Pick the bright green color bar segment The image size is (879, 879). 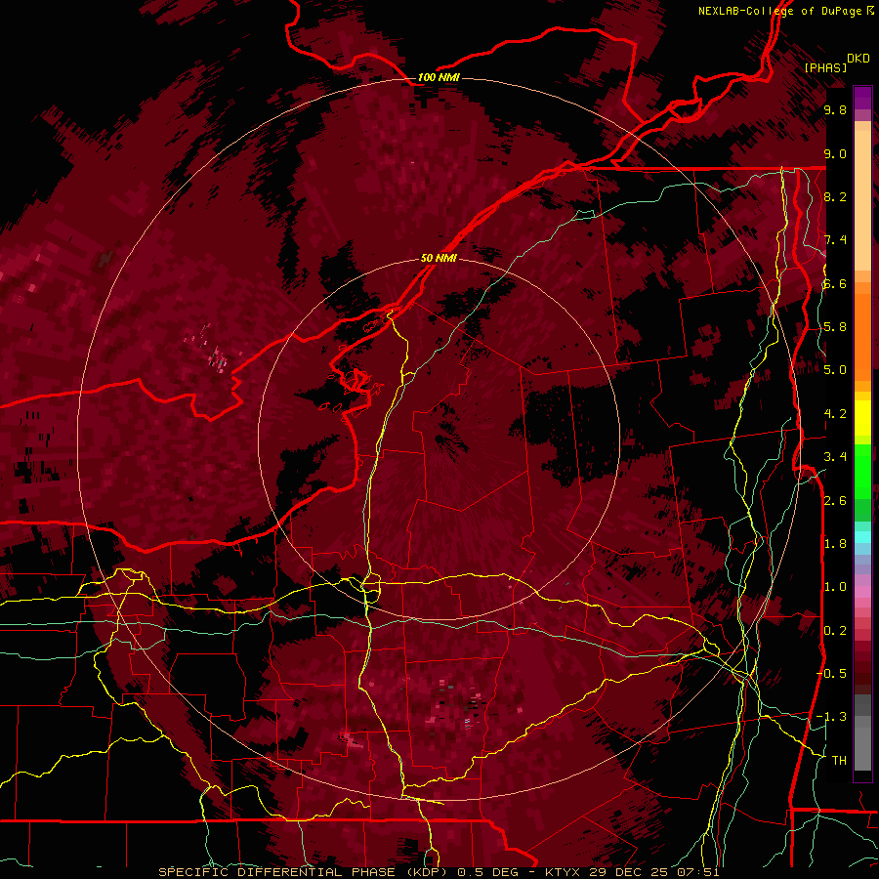[862, 471]
